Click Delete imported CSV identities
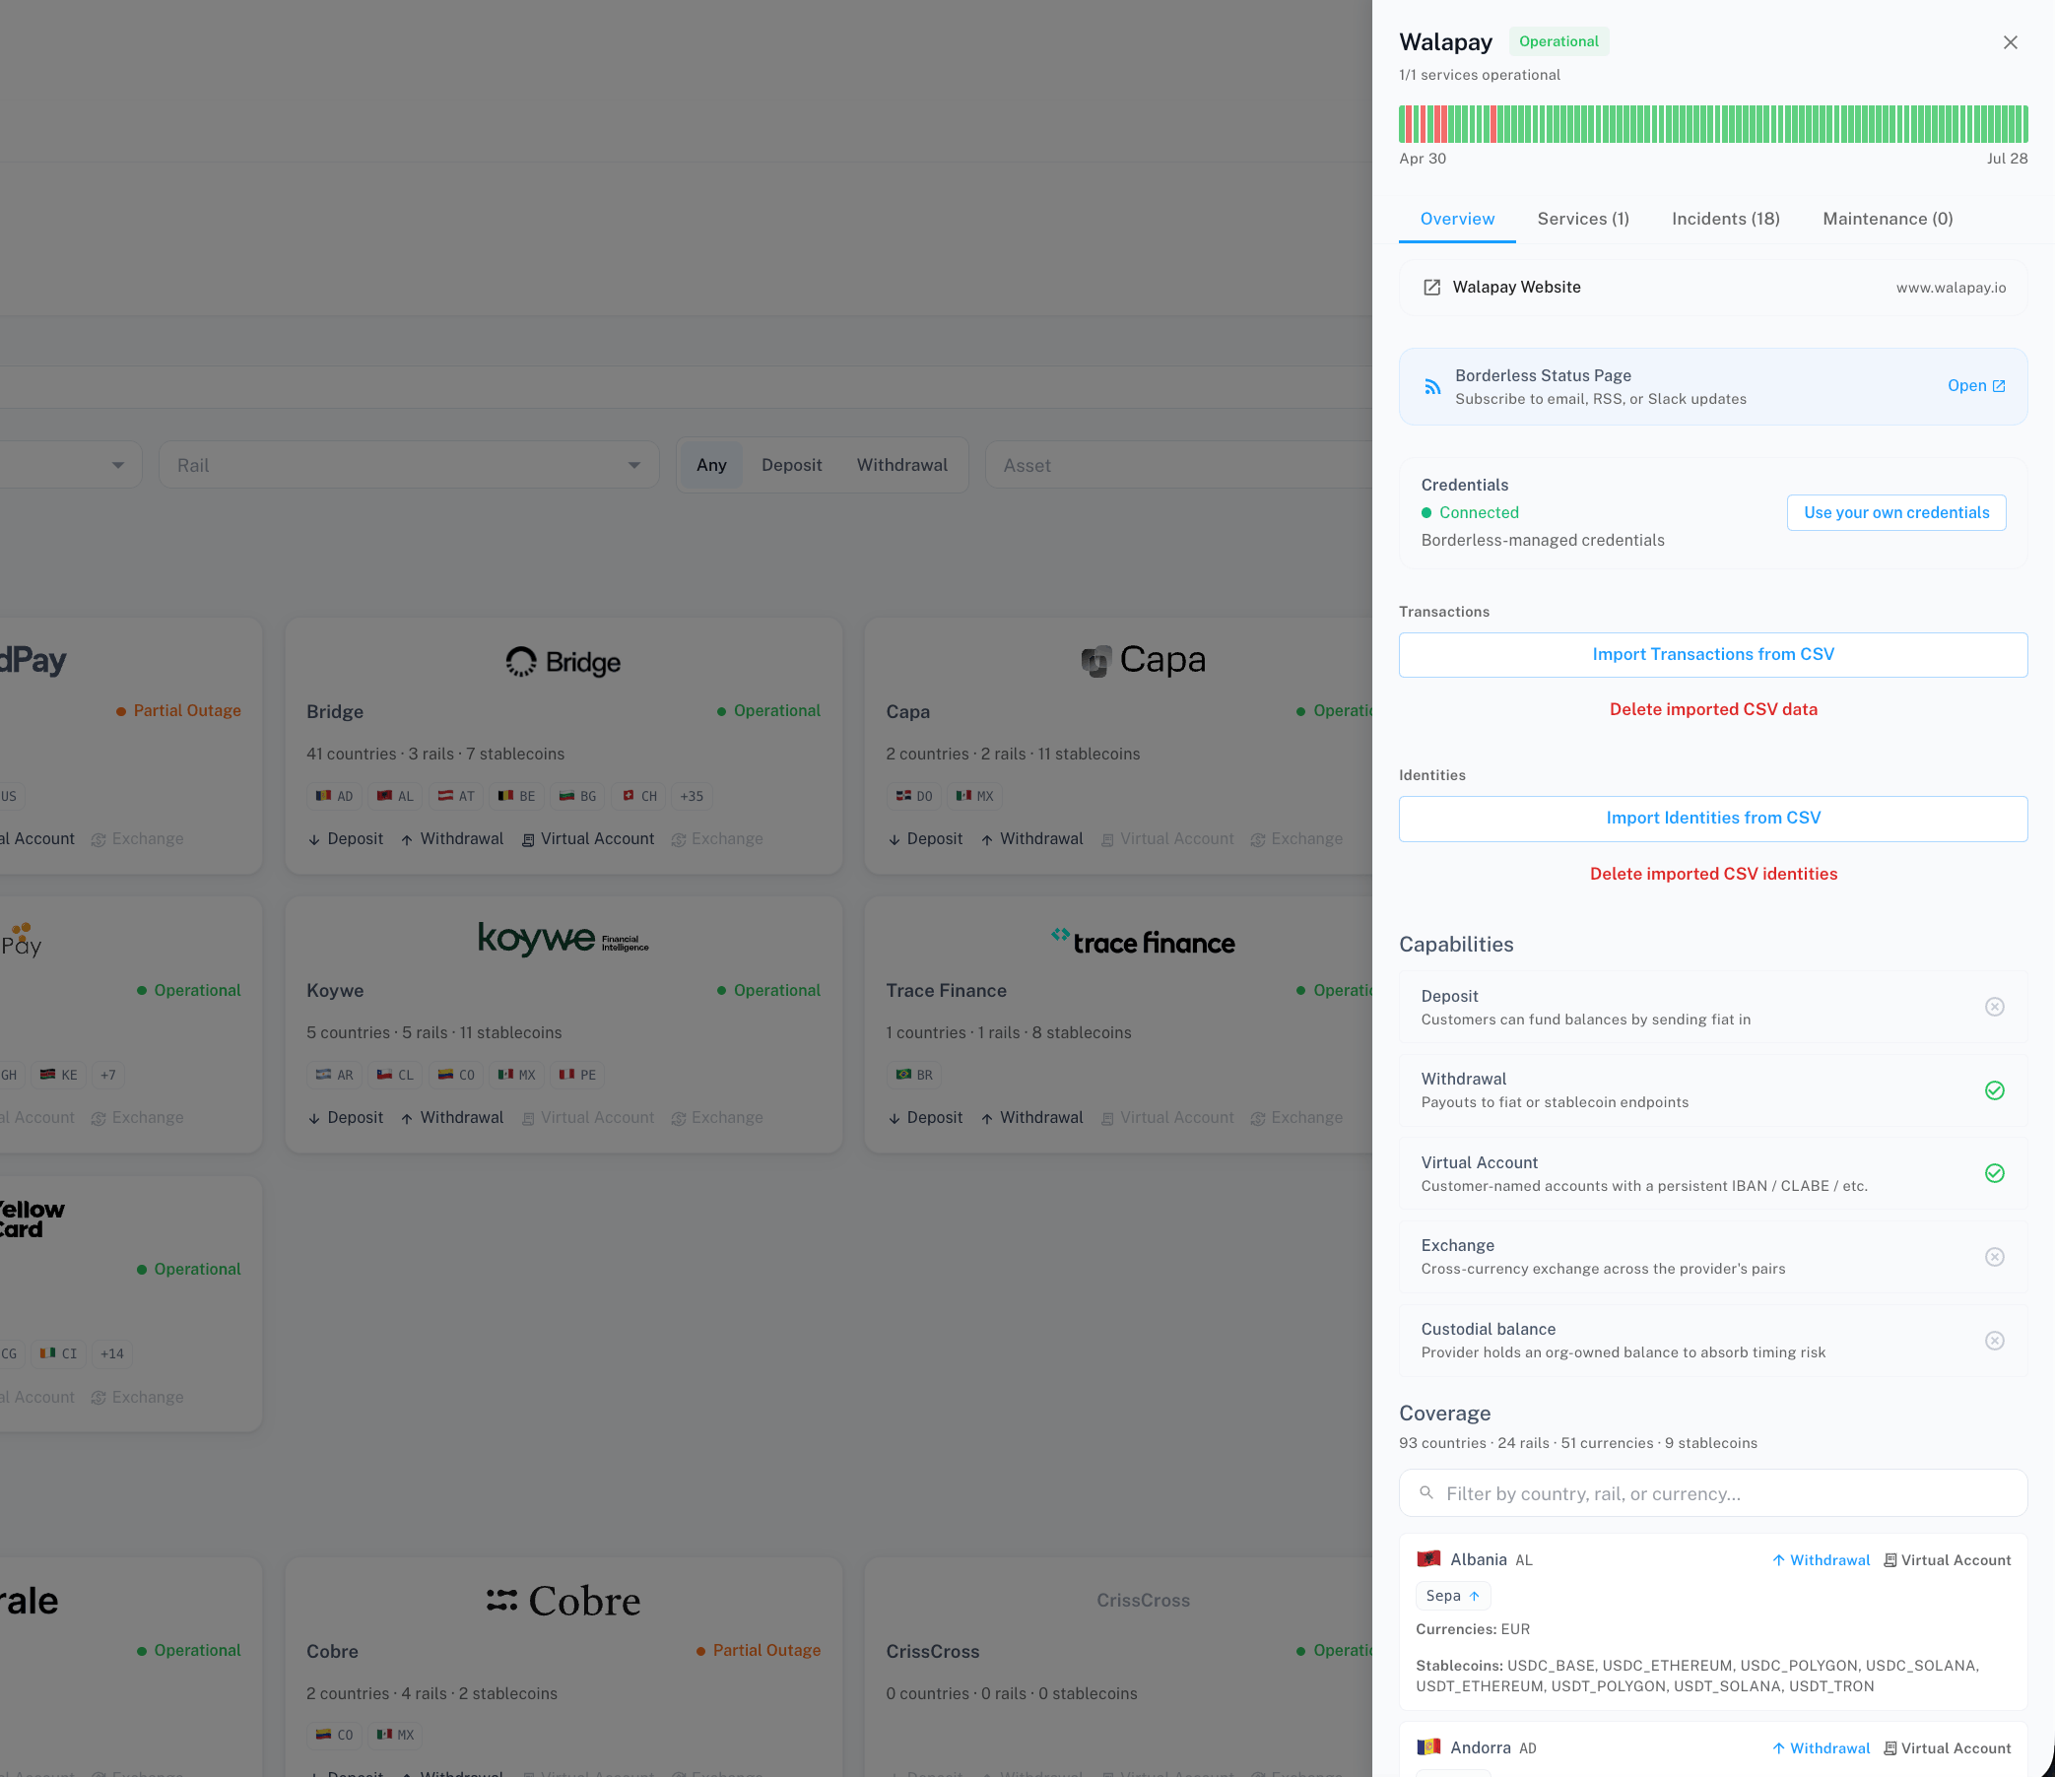 pyautogui.click(x=1713, y=874)
